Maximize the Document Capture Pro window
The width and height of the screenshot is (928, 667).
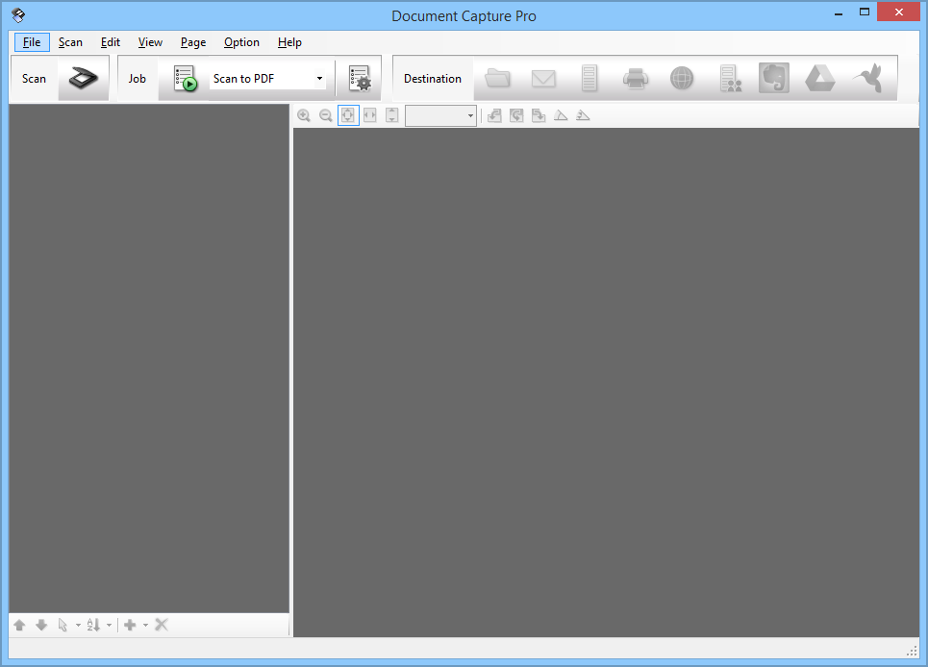[865, 12]
